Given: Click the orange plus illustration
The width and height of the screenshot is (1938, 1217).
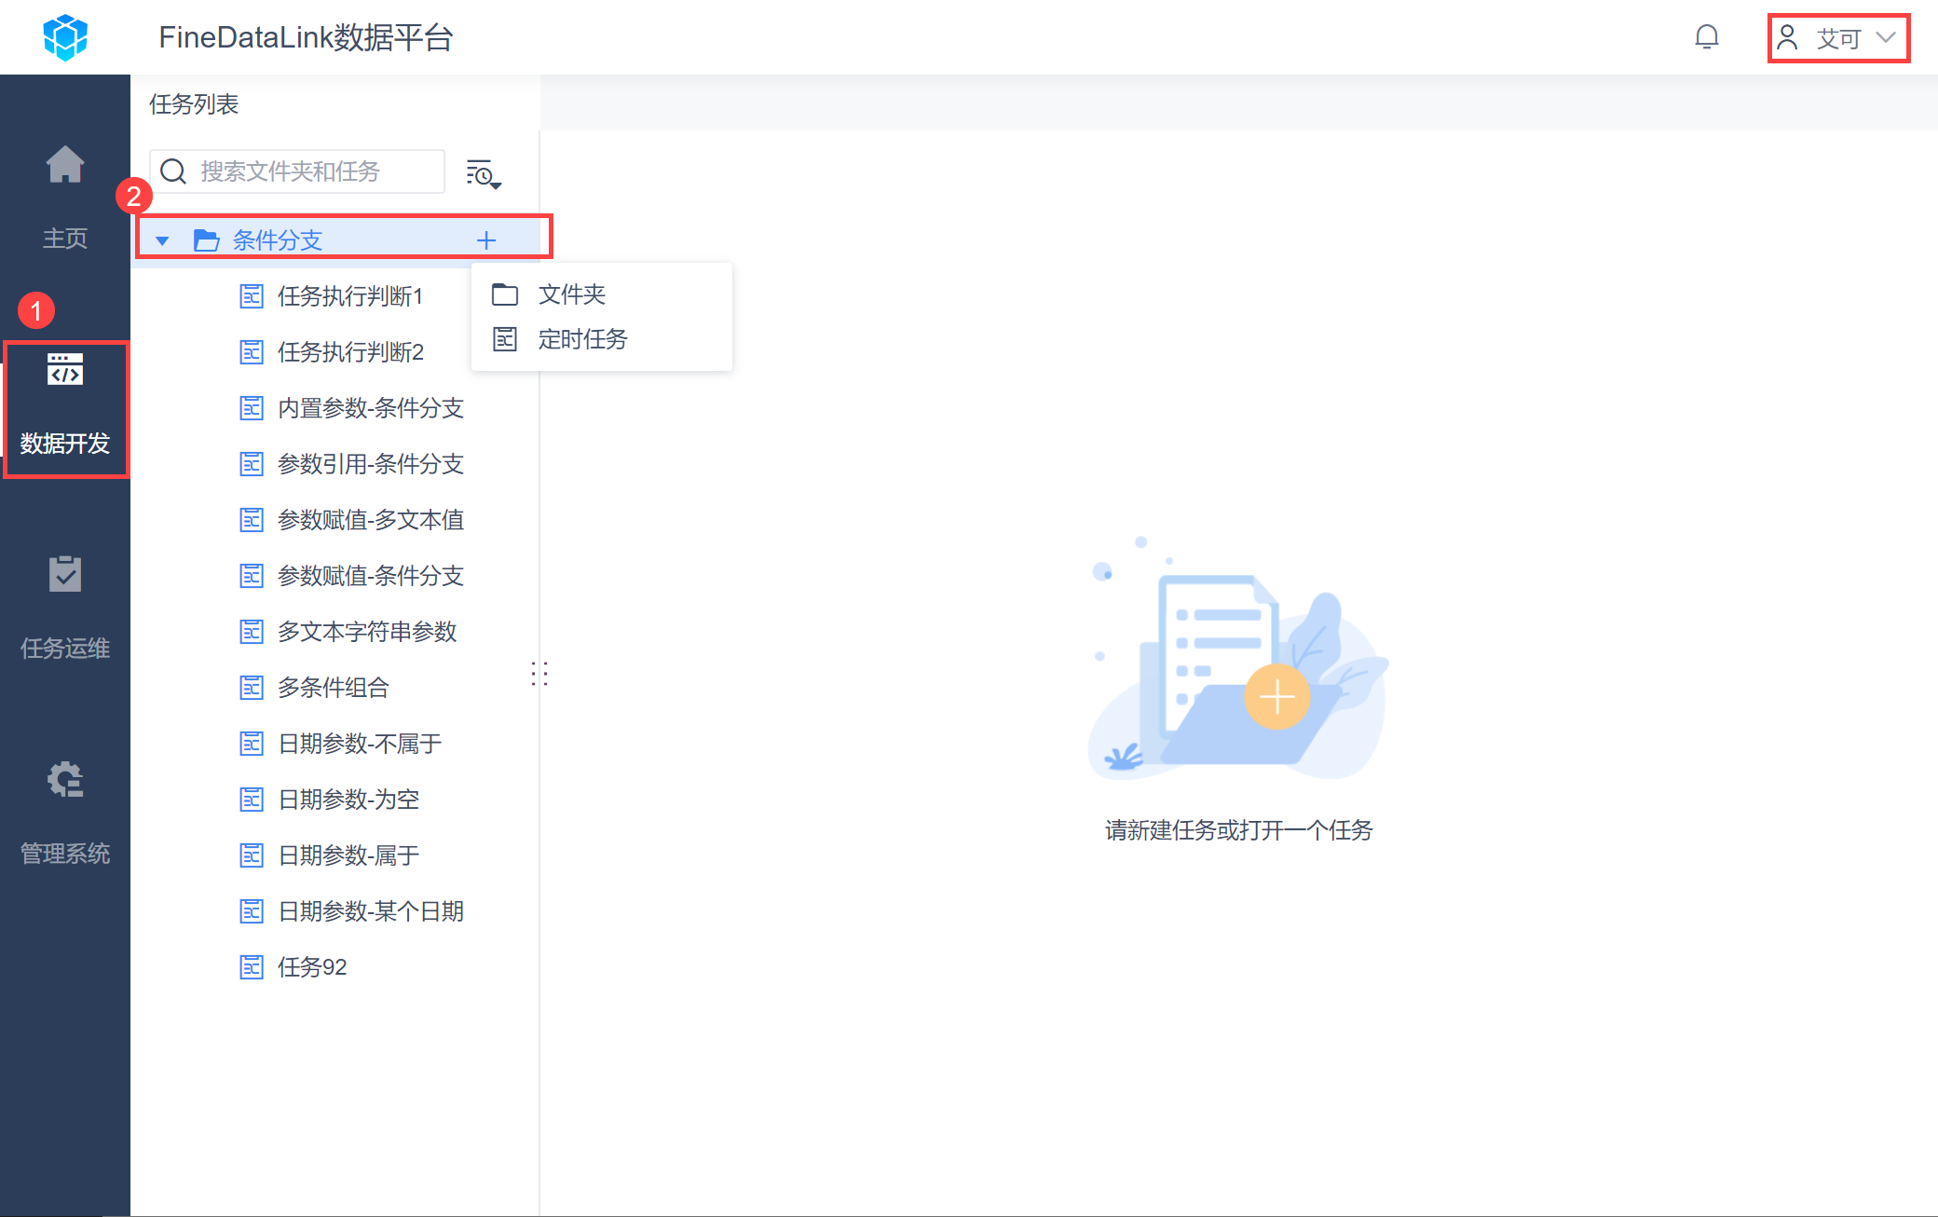Looking at the screenshot, I should [x=1276, y=697].
